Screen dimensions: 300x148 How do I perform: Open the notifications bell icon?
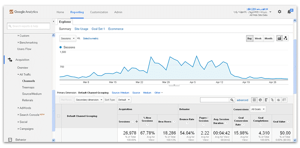[x=289, y=12]
